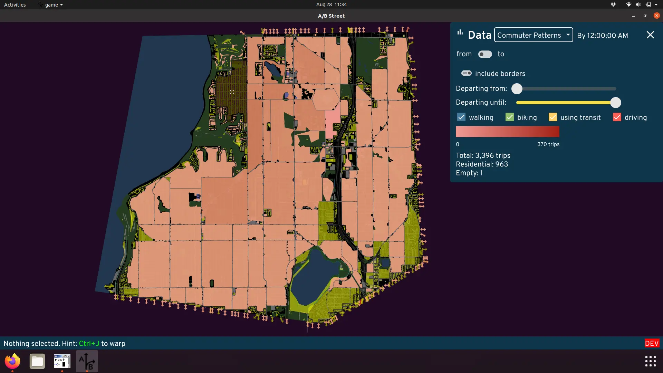Open the Dropbox tray icon
This screenshot has width=663, height=373.
[x=613, y=4]
